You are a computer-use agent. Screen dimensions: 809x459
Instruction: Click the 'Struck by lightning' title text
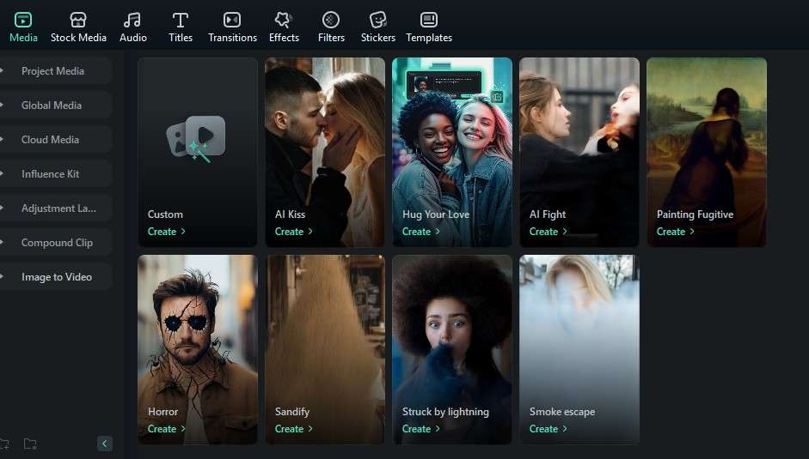tap(445, 412)
